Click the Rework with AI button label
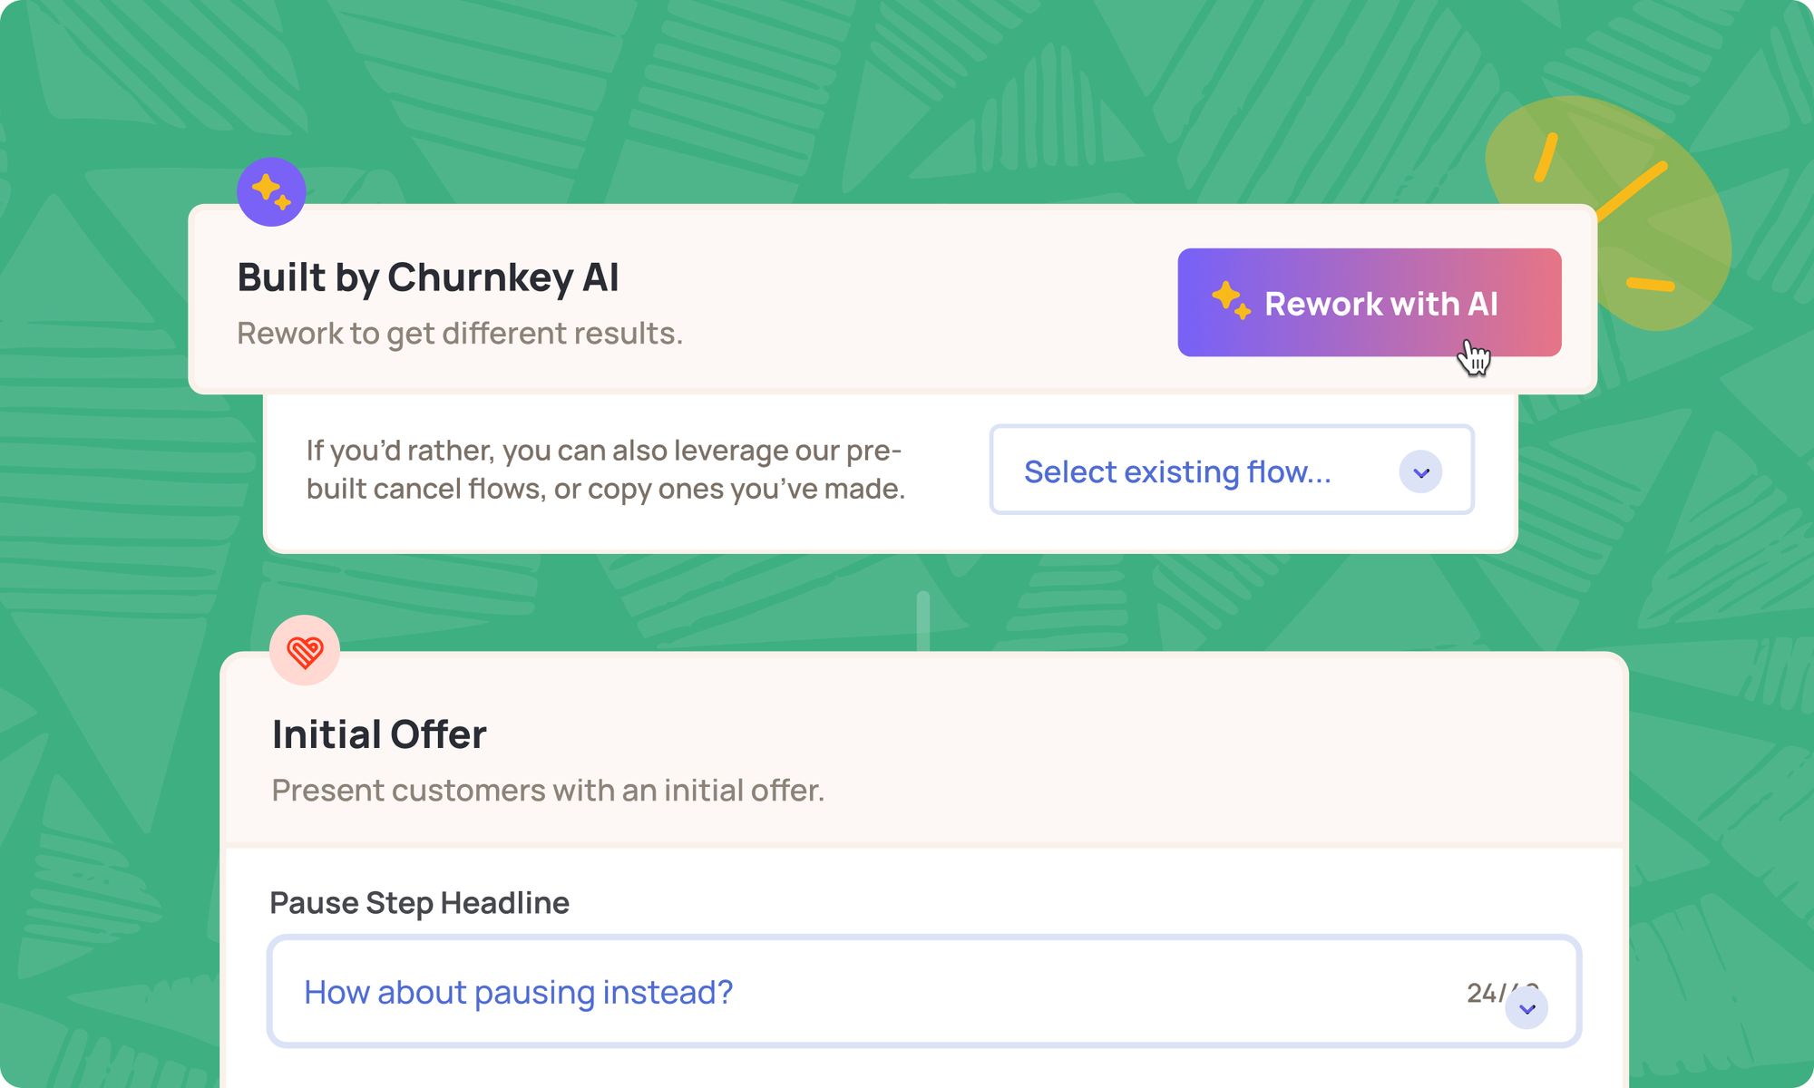1814x1088 pixels. (1381, 304)
